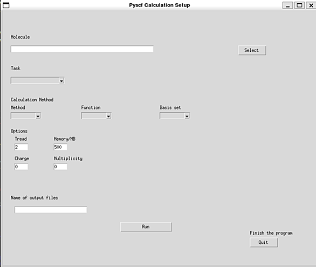Focus the Charge input field
Viewport: 316px width, 267px height.
(x=21, y=167)
